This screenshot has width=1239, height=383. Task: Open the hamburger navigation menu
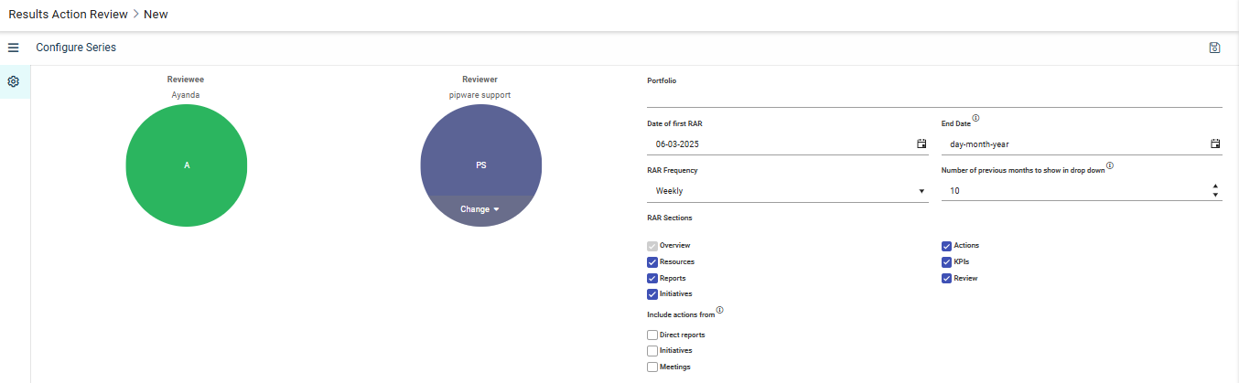pyautogui.click(x=13, y=48)
